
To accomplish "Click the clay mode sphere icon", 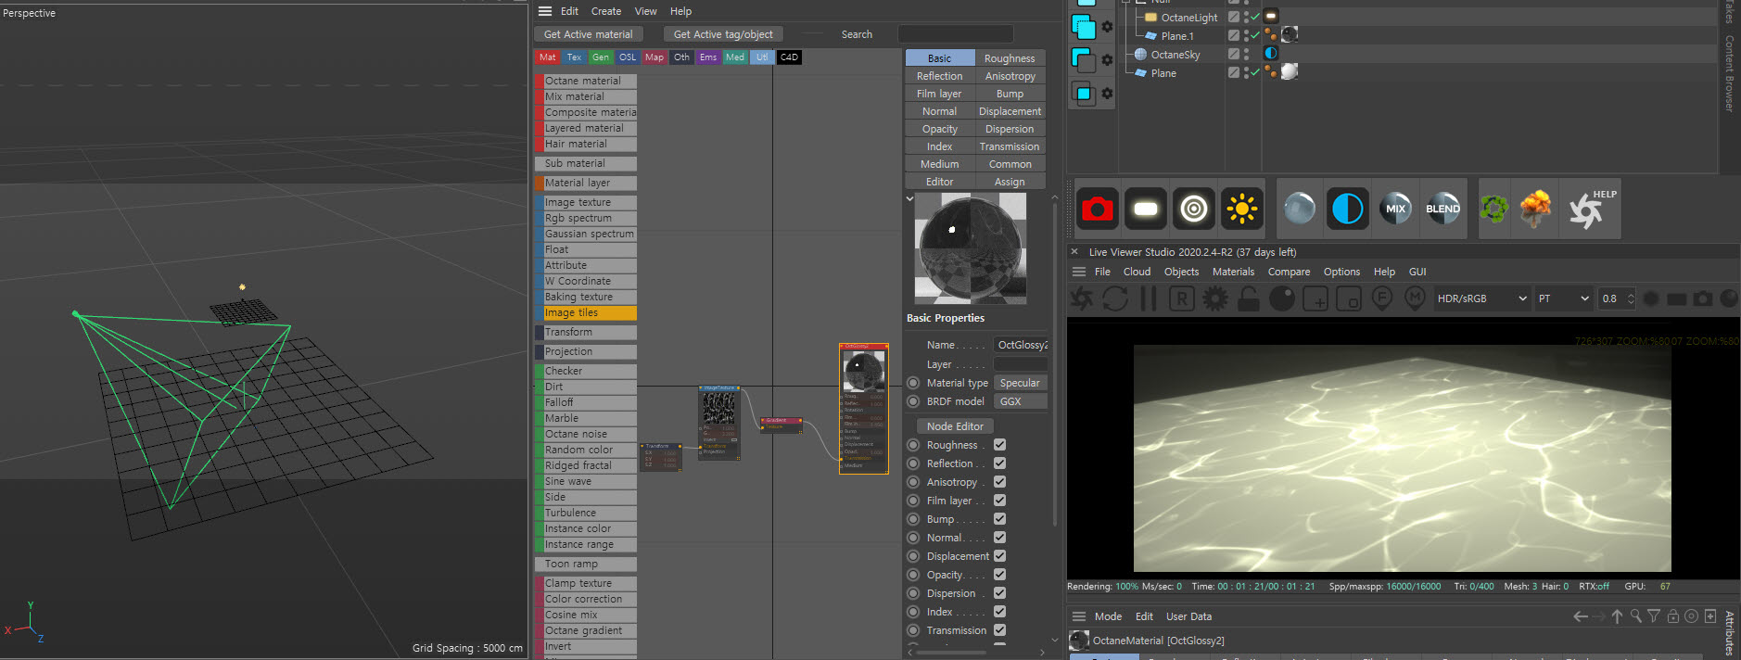I will click(x=1282, y=298).
